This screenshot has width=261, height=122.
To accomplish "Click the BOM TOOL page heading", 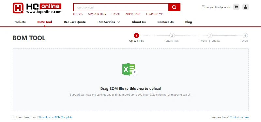I will (x=29, y=38).
